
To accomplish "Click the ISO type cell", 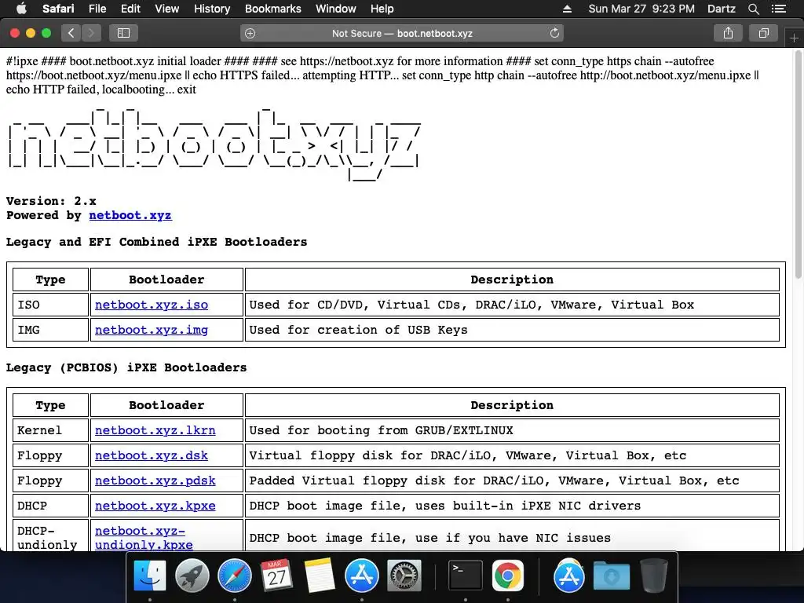I will (51, 305).
